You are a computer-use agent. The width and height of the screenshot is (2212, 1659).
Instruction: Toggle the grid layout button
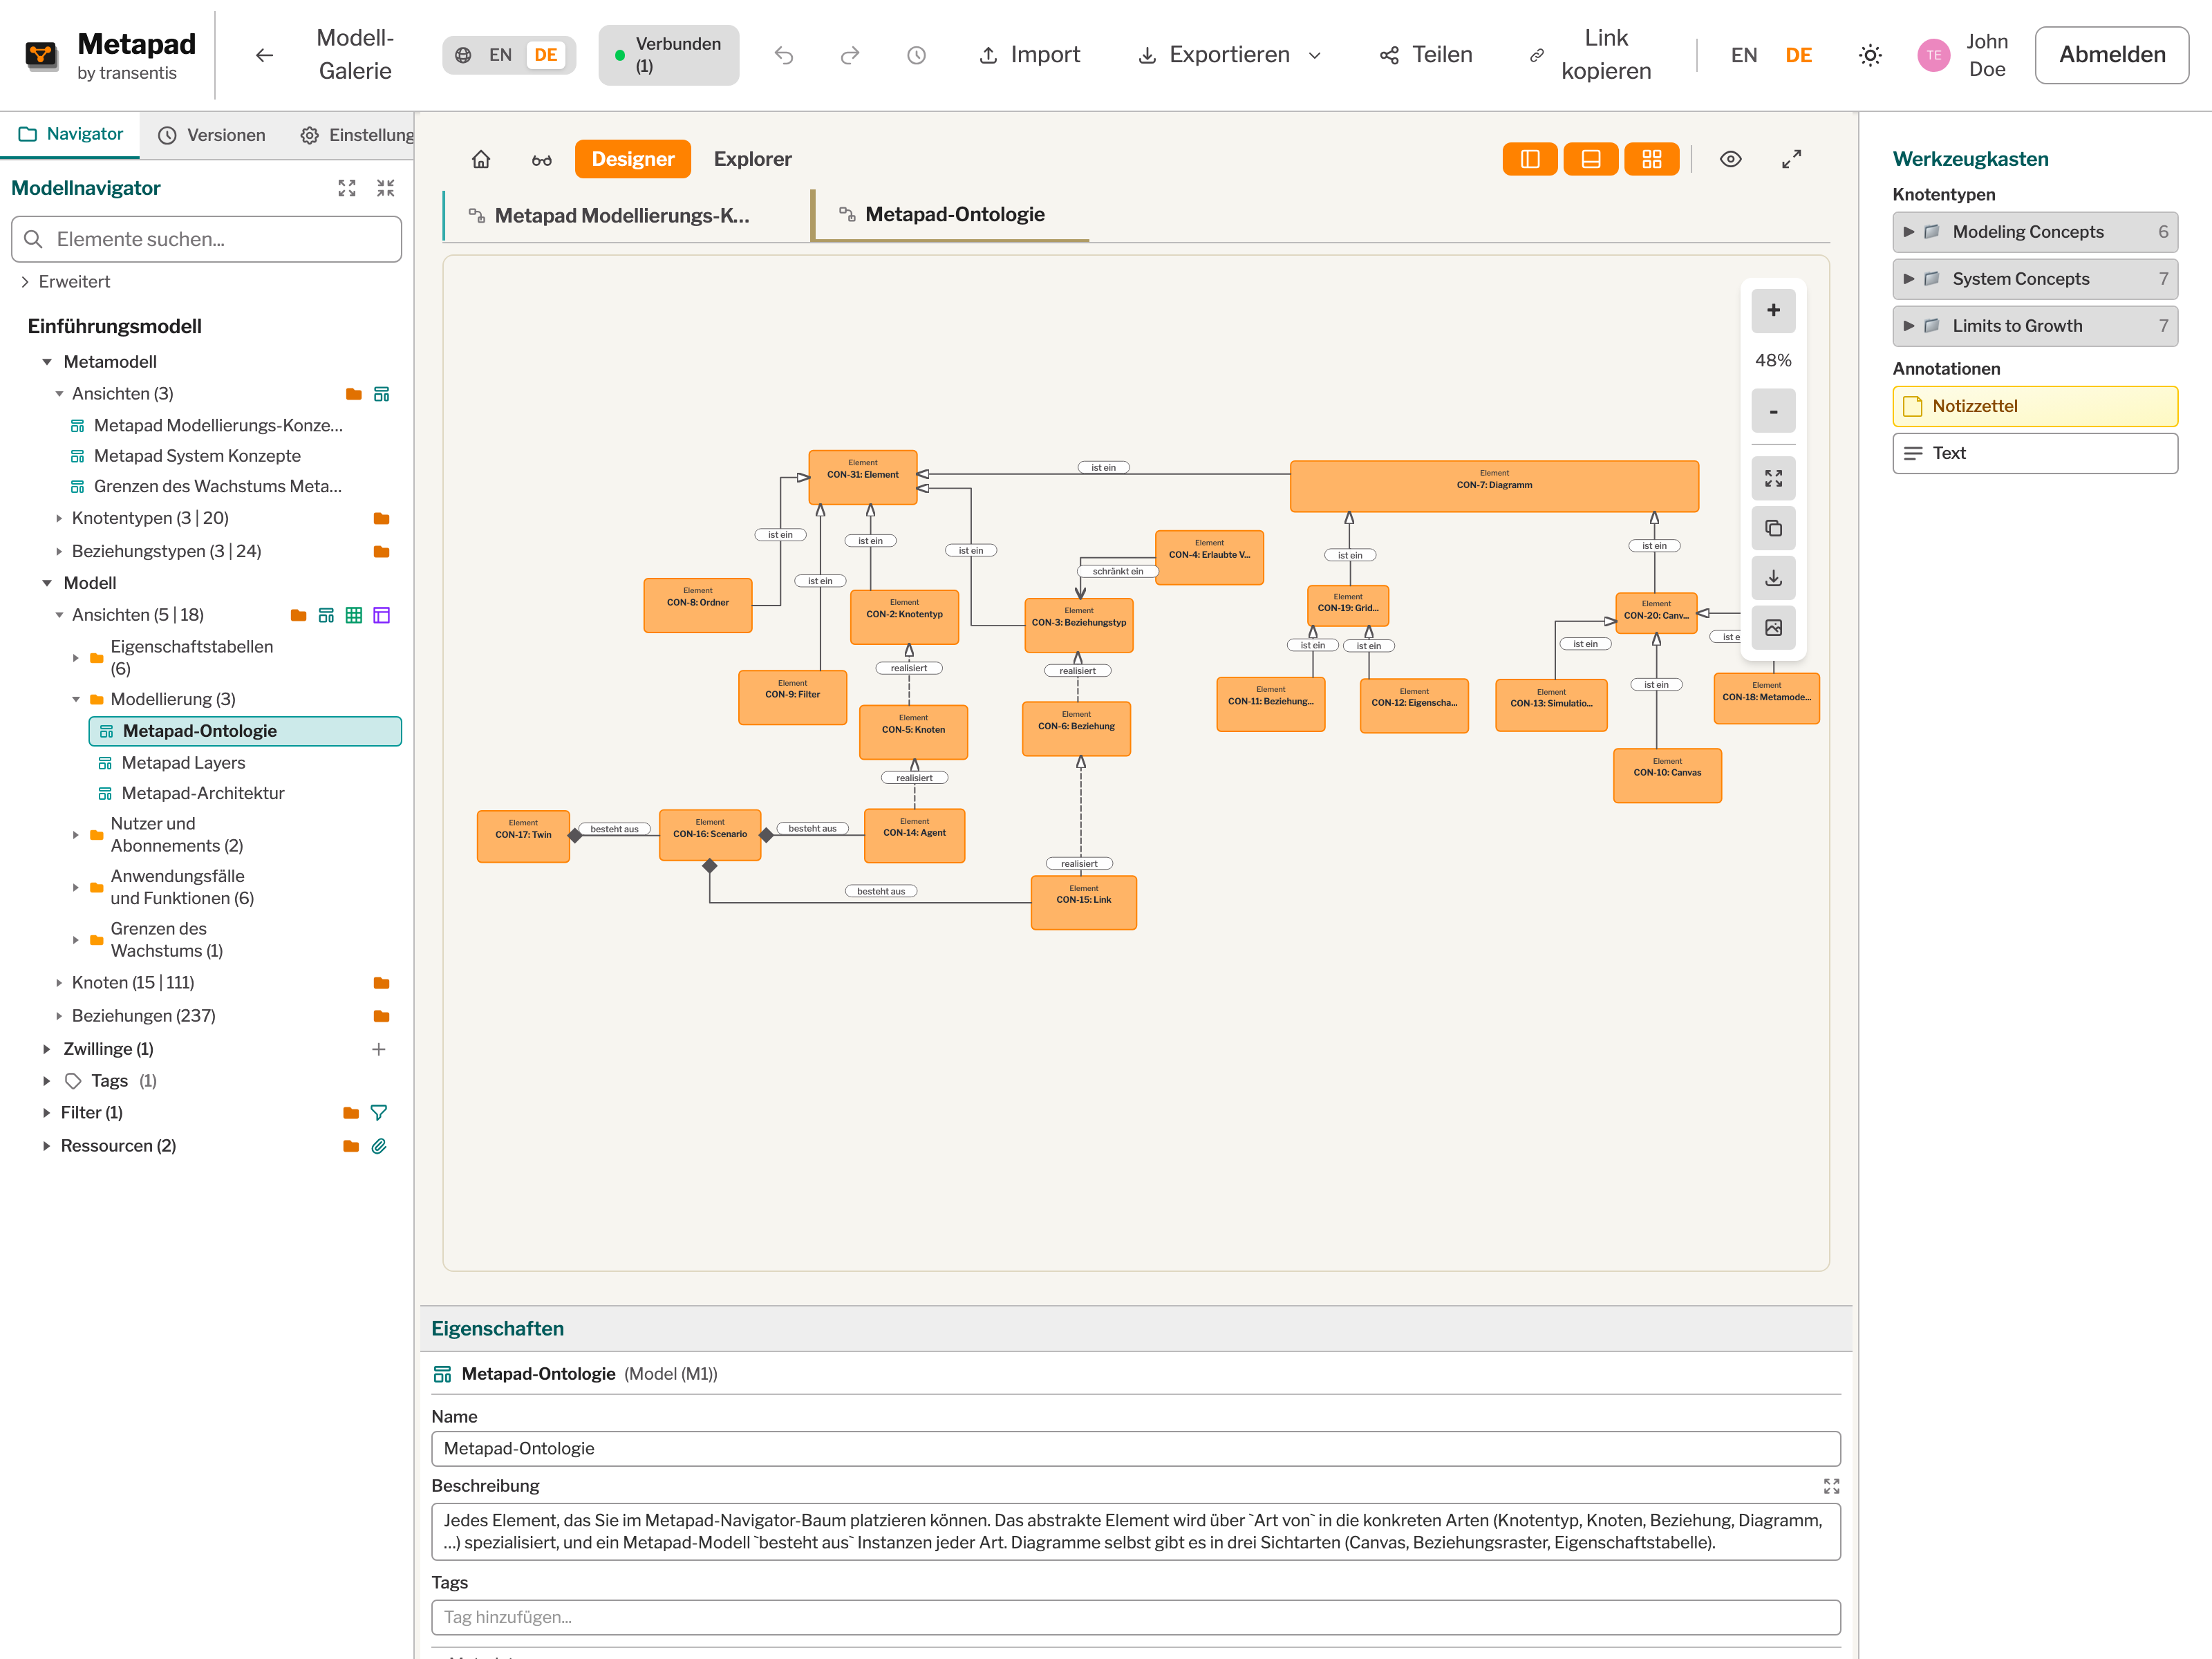[x=1652, y=159]
